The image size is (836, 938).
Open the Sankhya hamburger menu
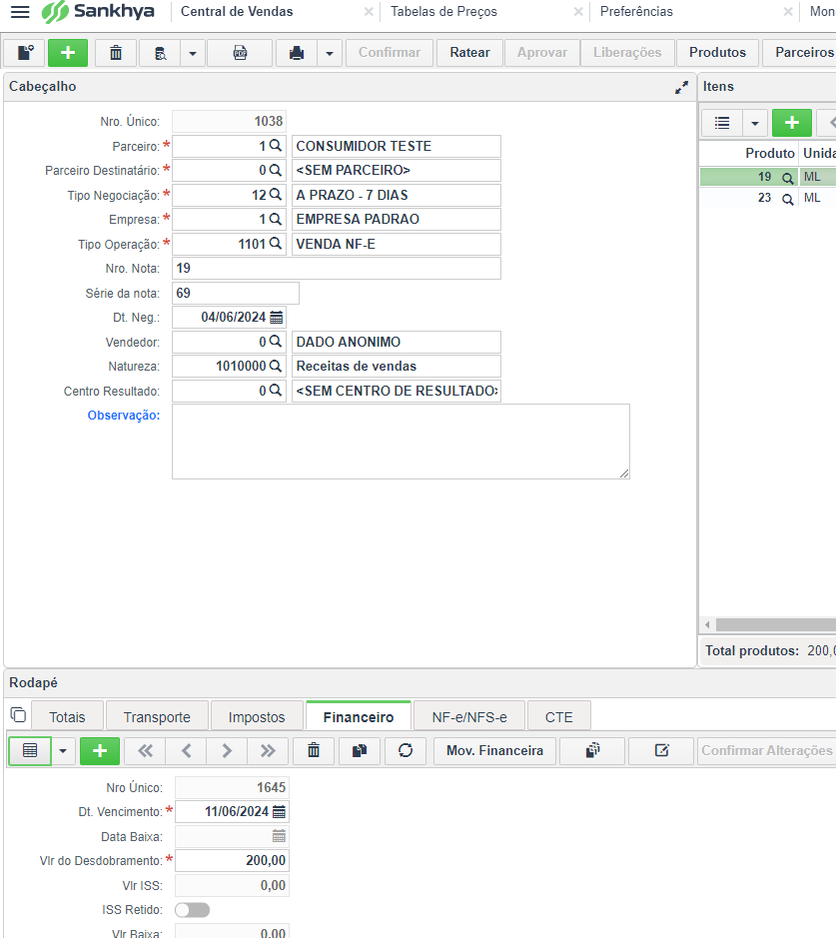tap(20, 12)
